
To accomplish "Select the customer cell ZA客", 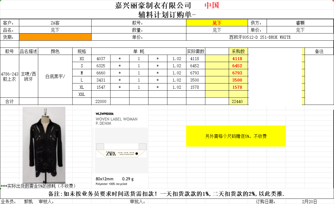I will click(x=55, y=23).
